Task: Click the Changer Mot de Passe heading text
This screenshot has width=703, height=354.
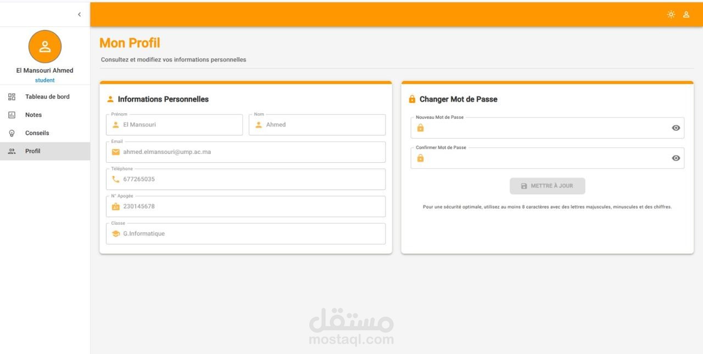Action: pos(459,99)
